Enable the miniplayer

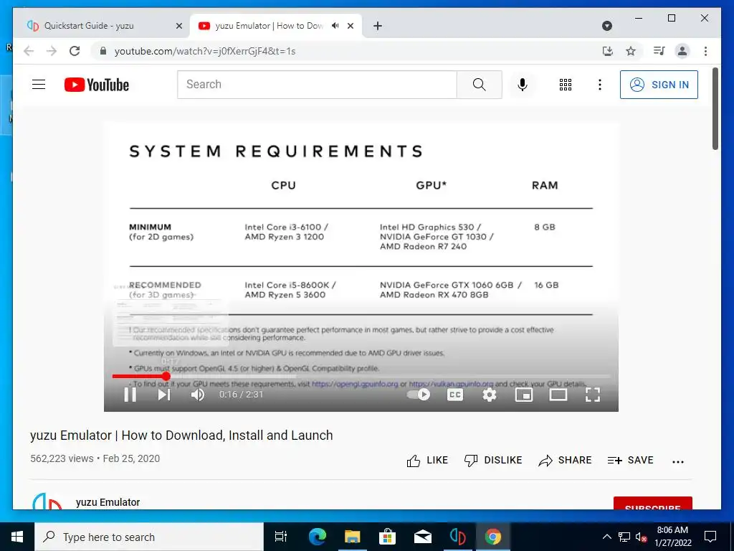click(524, 395)
